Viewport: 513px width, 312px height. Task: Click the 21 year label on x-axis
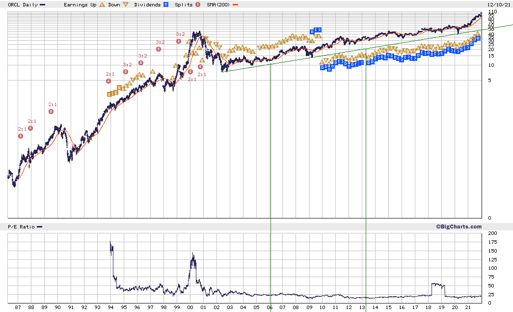[x=468, y=308]
